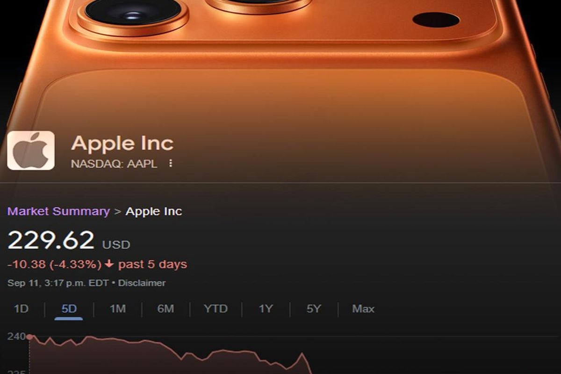Choose the 1Y chart range

point(266,309)
